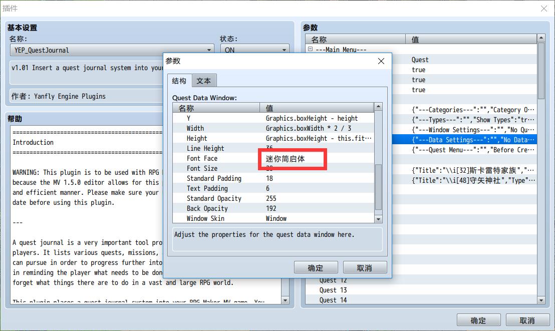Click the 名称 header in main parameter list
This screenshot has width=555, height=331.
355,39
